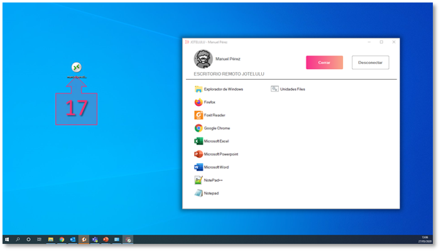
Task: Open taskbar search magnifier
Action: click(x=18, y=239)
